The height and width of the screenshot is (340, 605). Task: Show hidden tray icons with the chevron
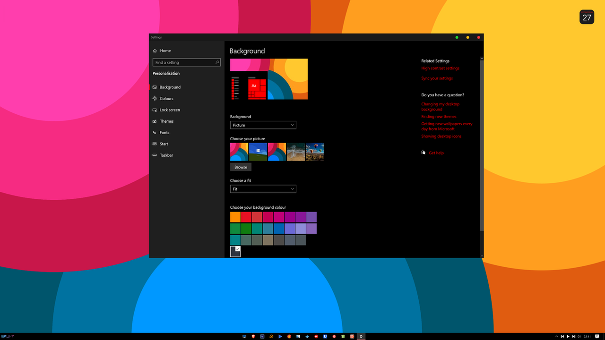pos(557,336)
